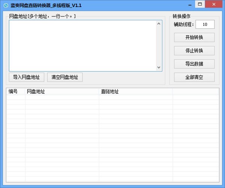Export results via 导出数据 button
The height and width of the screenshot is (188, 225).
tap(194, 64)
